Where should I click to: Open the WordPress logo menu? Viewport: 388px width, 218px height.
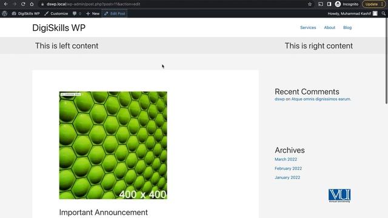(x=4, y=13)
